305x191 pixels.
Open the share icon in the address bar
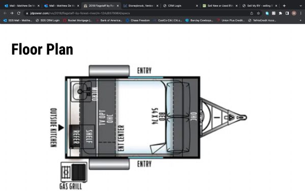pos(252,13)
